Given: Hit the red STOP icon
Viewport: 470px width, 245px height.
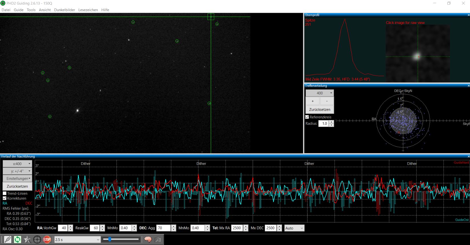Looking at the screenshot, I should tap(47, 240).
